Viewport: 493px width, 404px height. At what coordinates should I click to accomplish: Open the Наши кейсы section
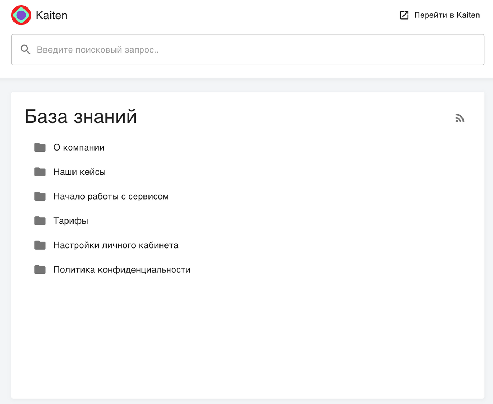coord(80,172)
